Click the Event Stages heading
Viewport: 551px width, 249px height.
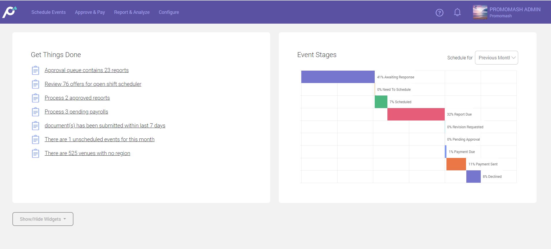tap(317, 55)
